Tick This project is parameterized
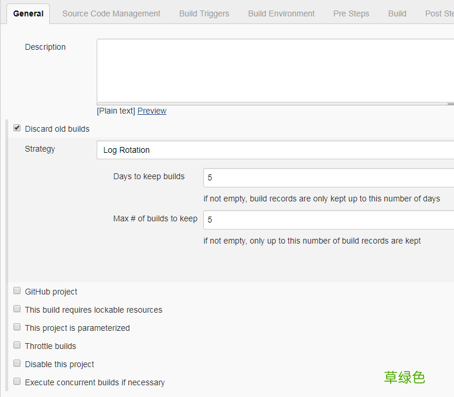The height and width of the screenshot is (397, 454). point(17,327)
